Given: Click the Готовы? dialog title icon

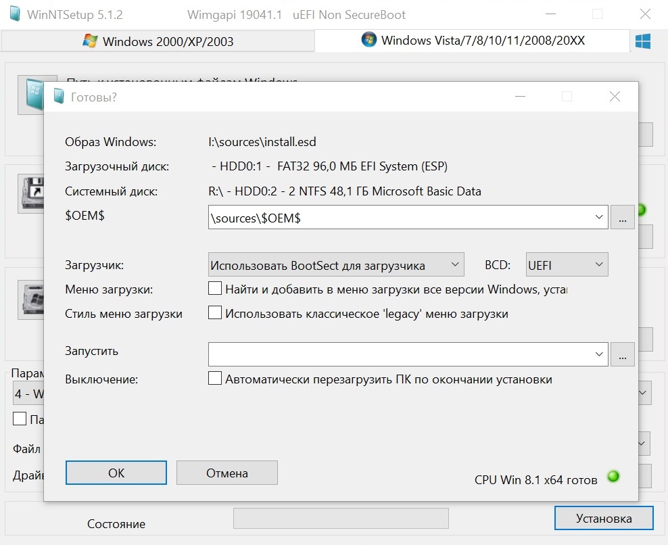Looking at the screenshot, I should click(59, 97).
